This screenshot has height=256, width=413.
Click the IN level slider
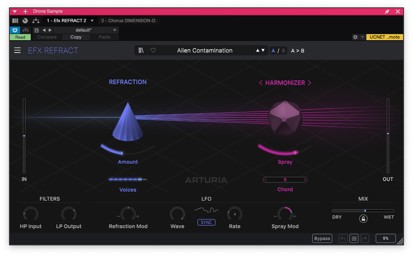[24, 136]
